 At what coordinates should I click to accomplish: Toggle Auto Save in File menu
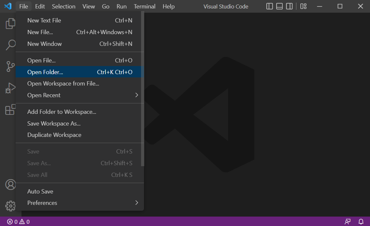[x=40, y=191]
